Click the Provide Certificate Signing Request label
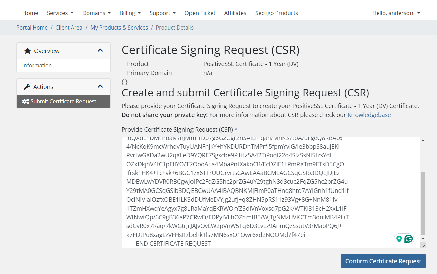 click(177, 129)
